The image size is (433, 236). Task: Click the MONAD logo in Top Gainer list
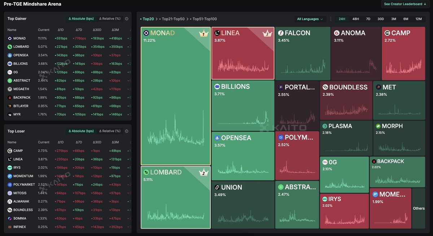pos(10,38)
